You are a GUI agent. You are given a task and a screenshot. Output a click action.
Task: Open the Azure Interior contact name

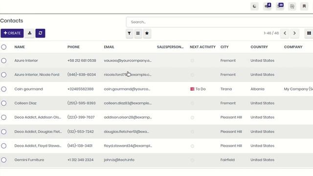26,61
